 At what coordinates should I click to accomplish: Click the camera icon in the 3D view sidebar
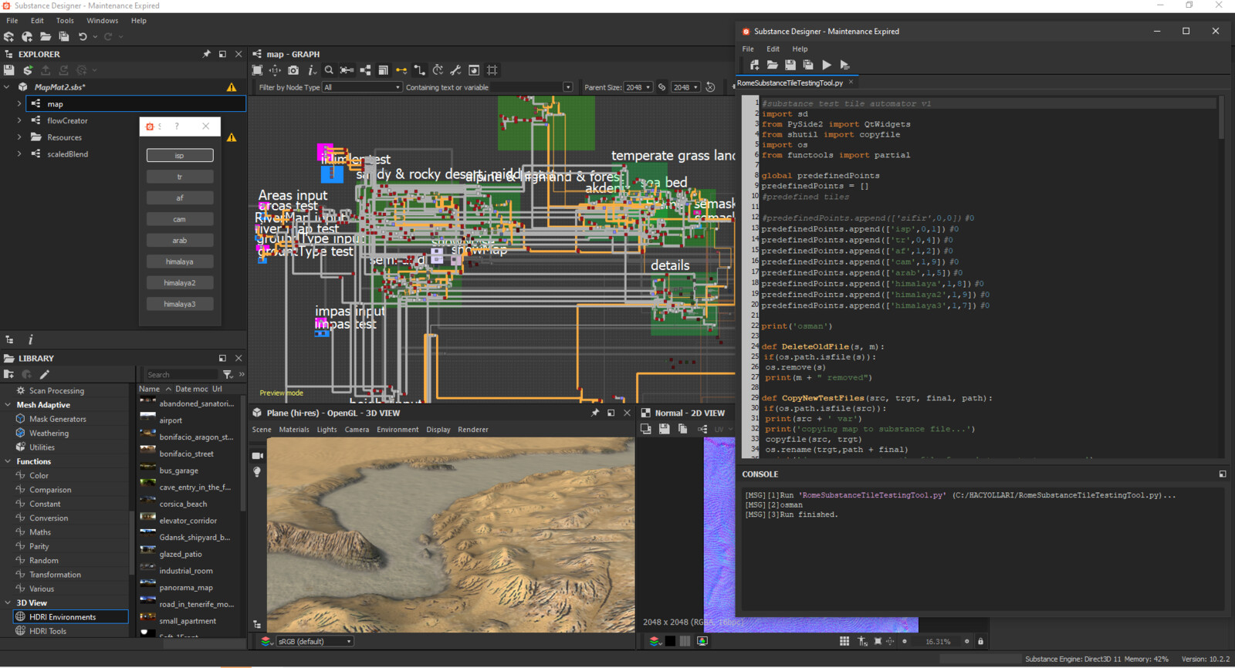click(257, 455)
